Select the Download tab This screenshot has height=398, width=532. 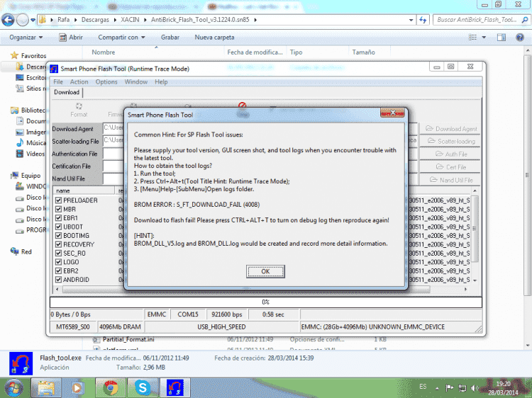(x=67, y=92)
